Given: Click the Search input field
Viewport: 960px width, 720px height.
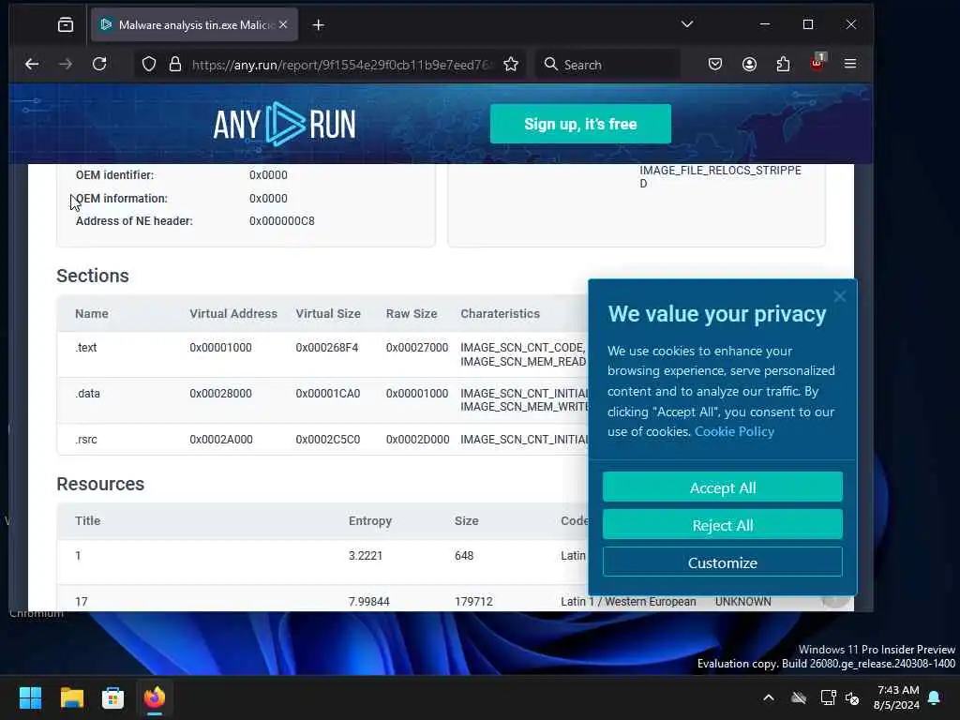Looking at the screenshot, I should [x=607, y=65].
